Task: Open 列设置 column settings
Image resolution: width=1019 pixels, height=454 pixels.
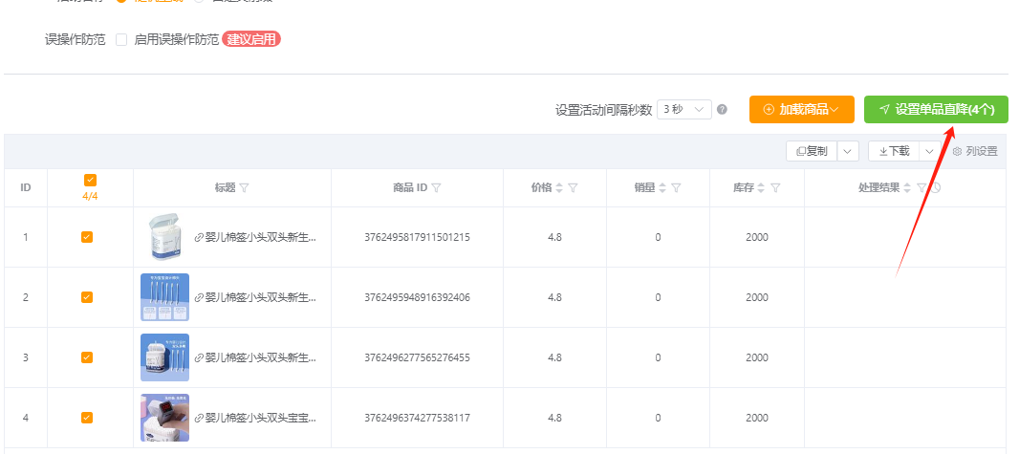Action: 974,151
